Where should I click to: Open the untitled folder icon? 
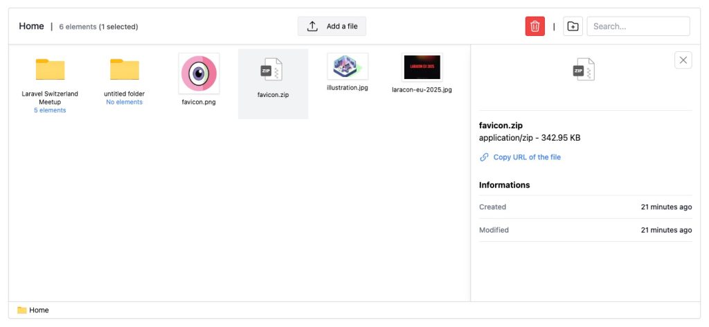coord(125,69)
